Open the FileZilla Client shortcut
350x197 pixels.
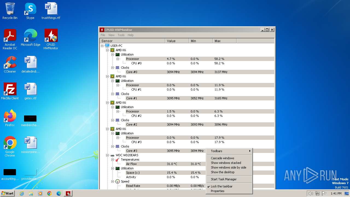coord(10,91)
